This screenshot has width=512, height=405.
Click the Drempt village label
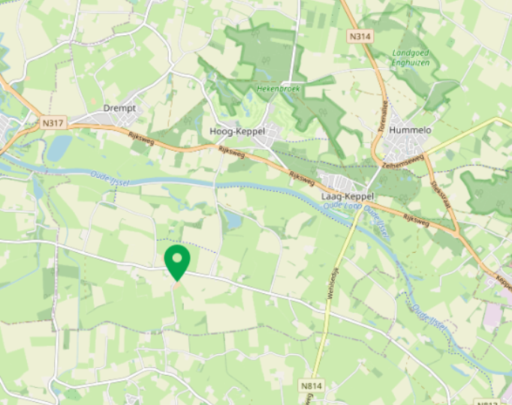tap(120, 108)
